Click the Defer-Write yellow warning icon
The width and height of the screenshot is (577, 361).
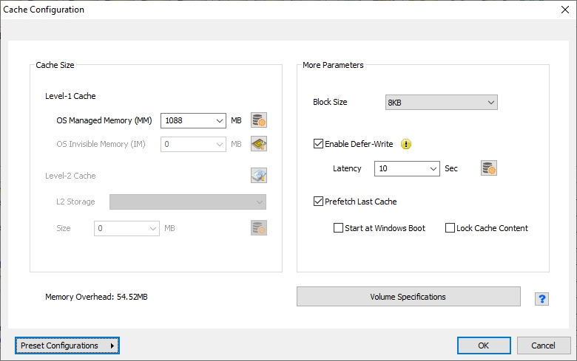[x=406, y=144]
